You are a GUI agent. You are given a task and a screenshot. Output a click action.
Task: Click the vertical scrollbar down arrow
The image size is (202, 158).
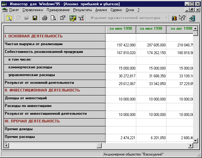(196, 140)
